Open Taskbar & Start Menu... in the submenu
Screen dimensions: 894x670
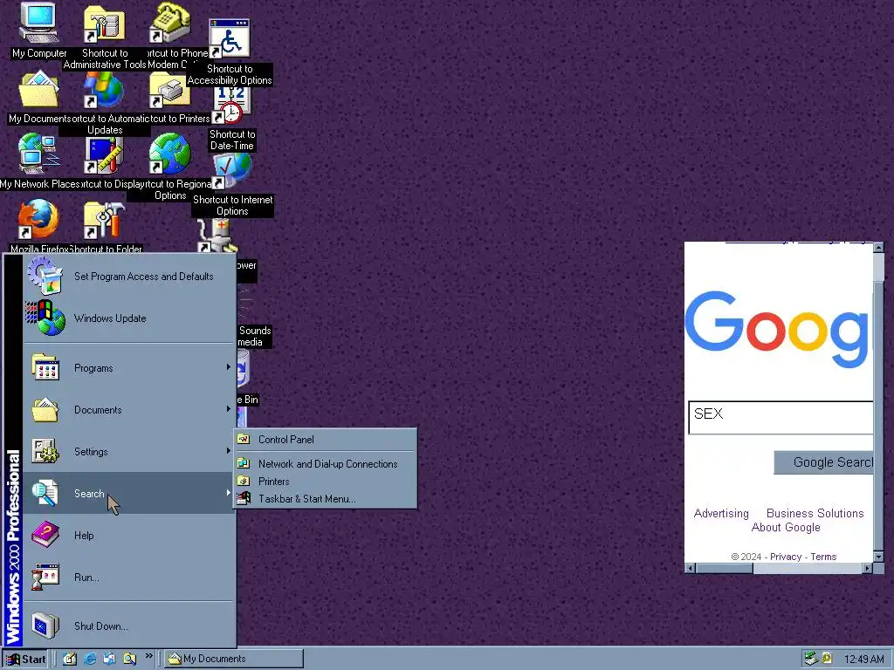tap(326, 498)
